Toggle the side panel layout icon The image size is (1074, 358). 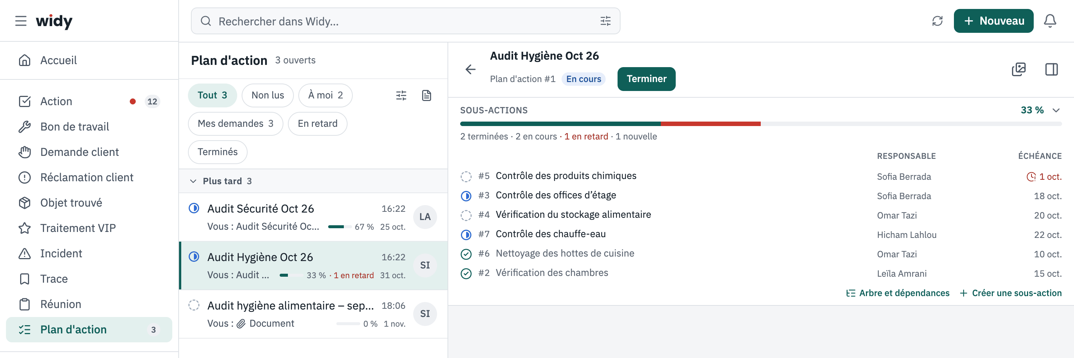[1052, 69]
